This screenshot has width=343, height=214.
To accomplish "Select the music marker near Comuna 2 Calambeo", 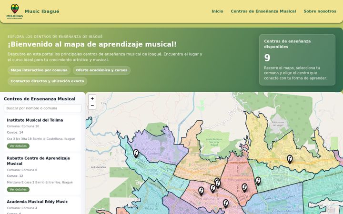I will (x=136, y=154).
